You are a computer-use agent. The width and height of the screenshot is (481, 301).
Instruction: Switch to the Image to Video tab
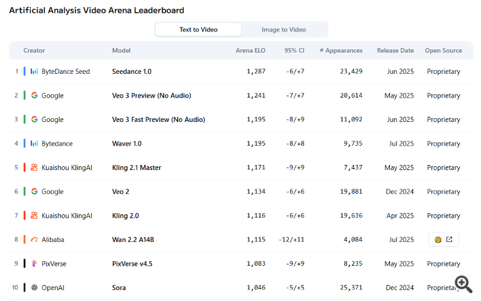point(283,30)
